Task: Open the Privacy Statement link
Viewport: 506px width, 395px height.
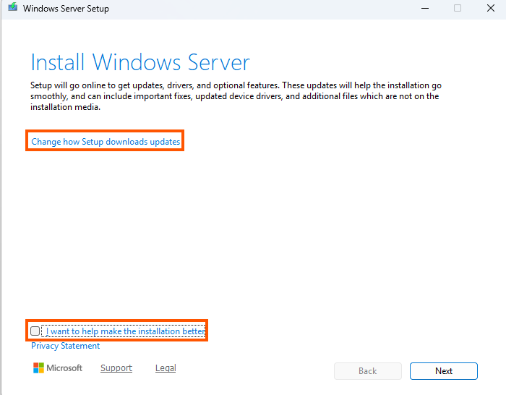Action: [x=65, y=346]
